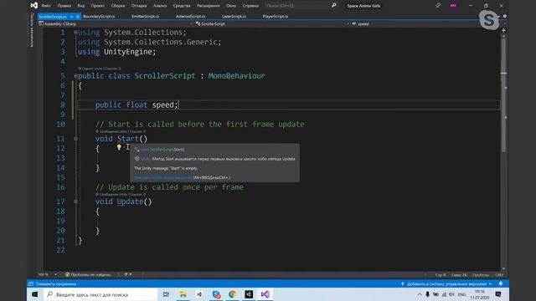Open the Windows action center icon

point(498,294)
